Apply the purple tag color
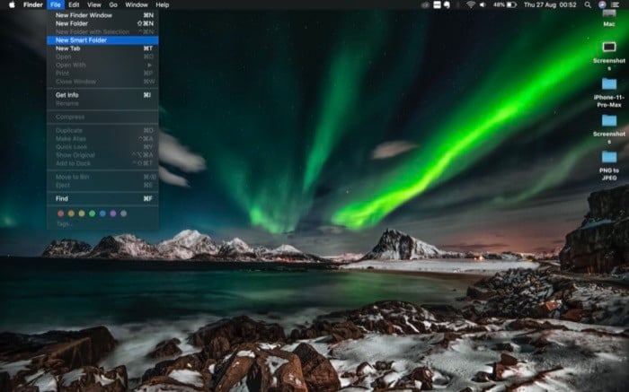This screenshot has height=392, width=629. coord(113,213)
